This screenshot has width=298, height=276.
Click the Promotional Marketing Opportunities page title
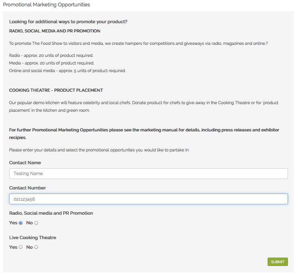46,5
